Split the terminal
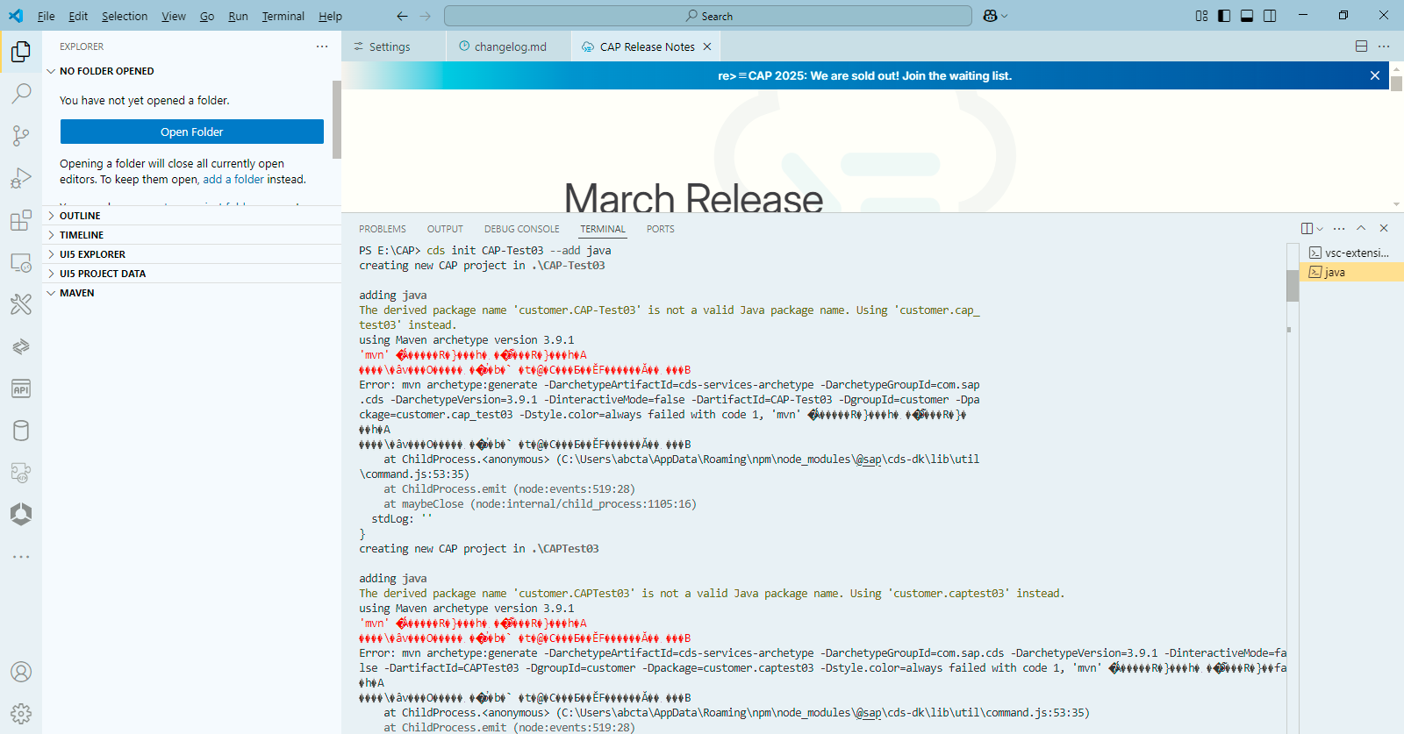 coord(1307,229)
